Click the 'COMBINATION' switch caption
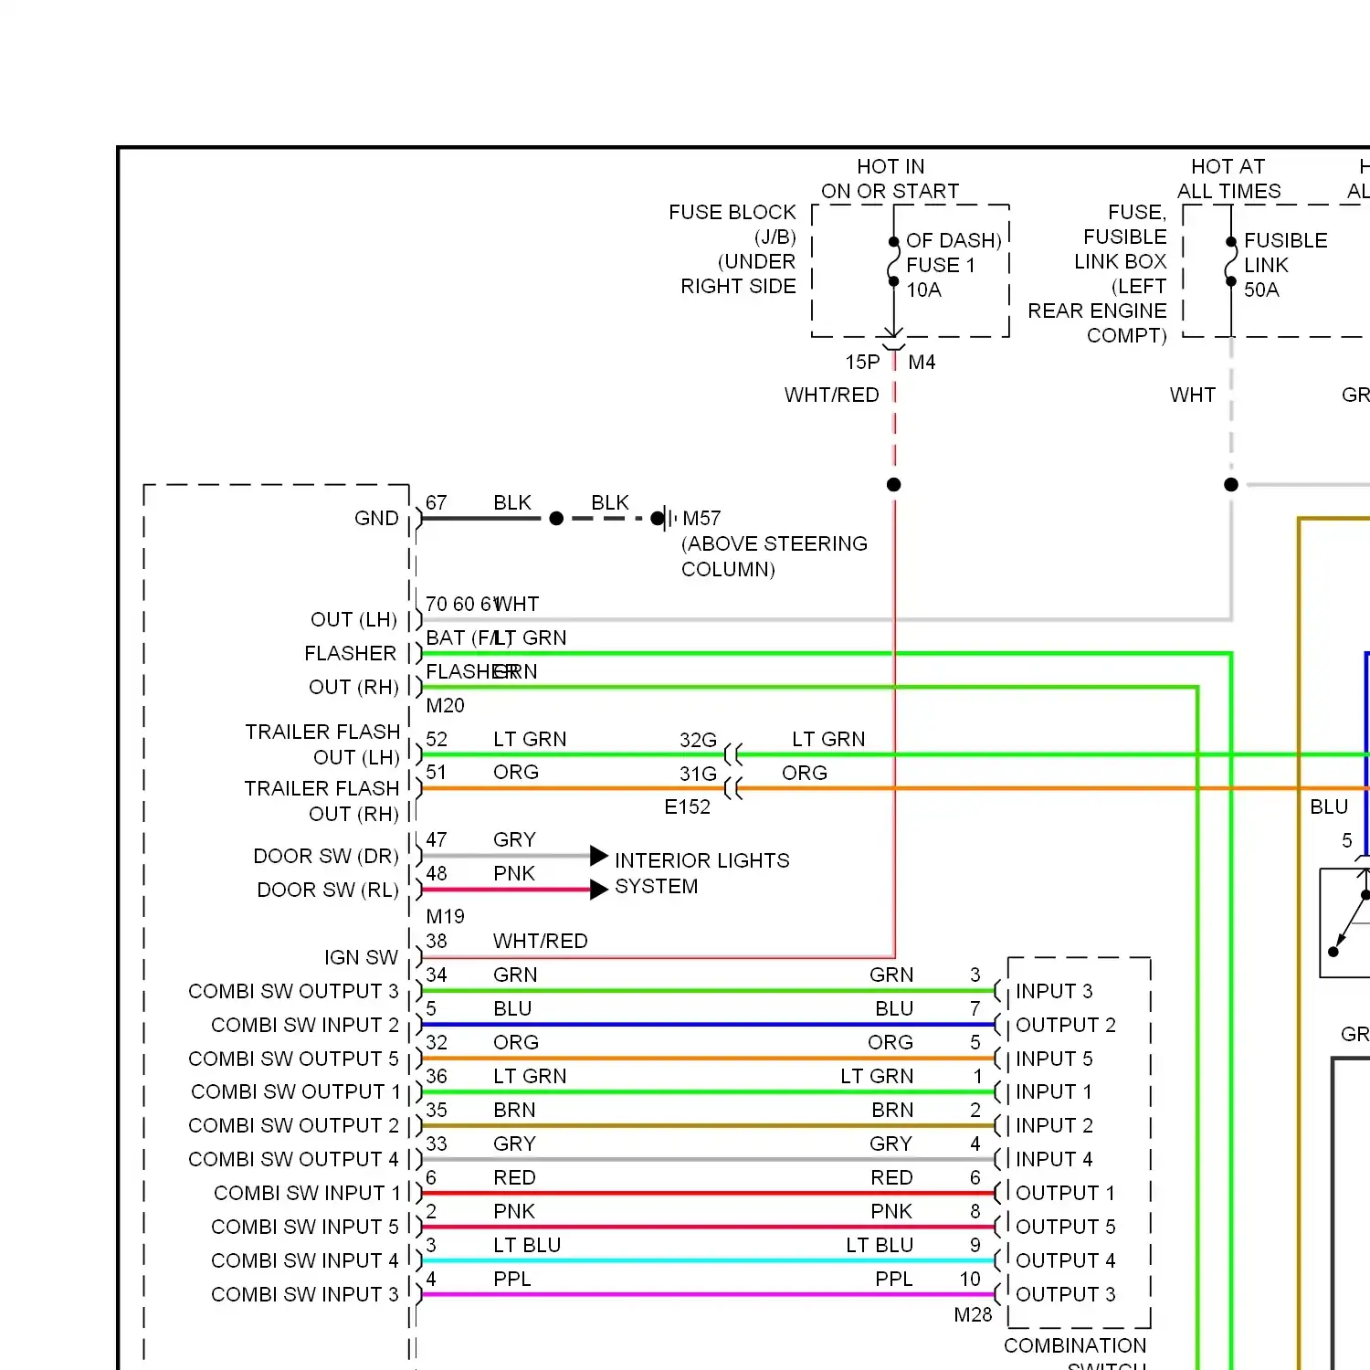The image size is (1370, 1370). (x=1075, y=1345)
